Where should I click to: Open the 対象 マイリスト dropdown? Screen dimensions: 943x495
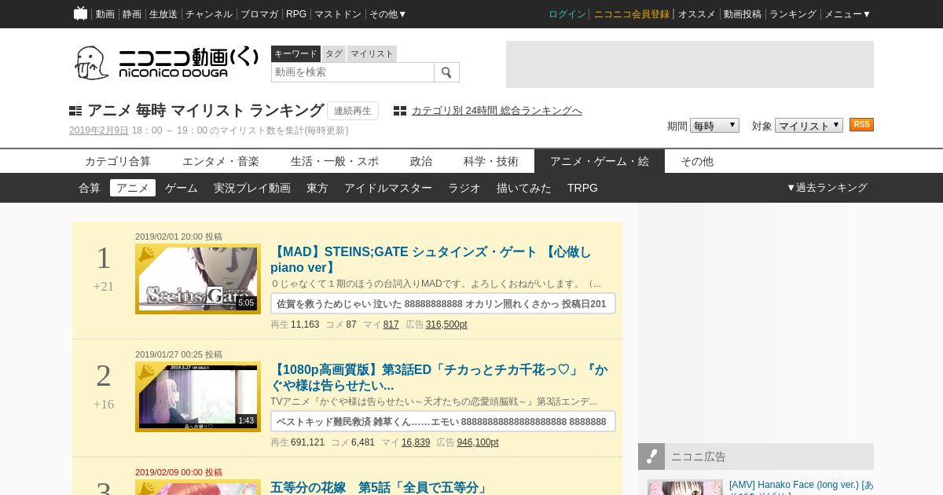click(809, 126)
